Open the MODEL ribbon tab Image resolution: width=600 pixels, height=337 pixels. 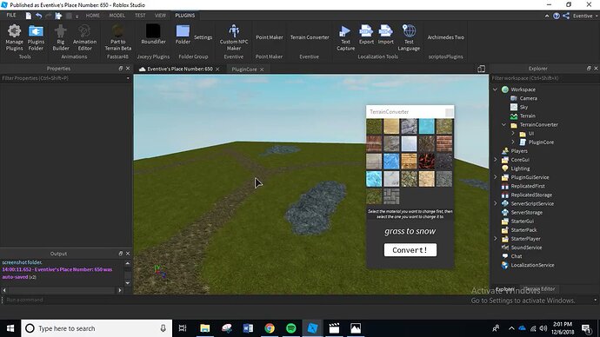coord(117,16)
